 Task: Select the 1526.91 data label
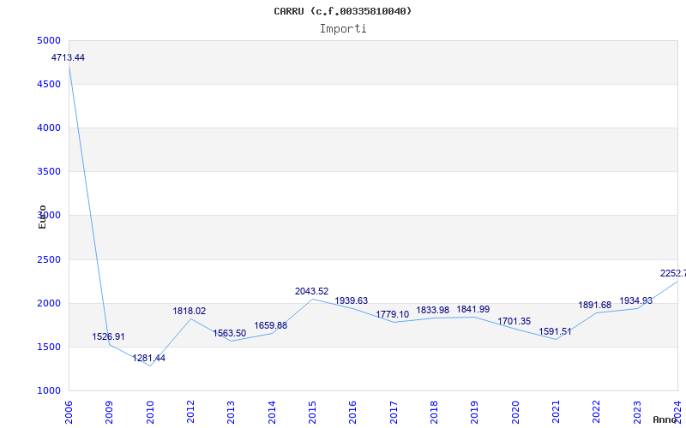point(108,336)
